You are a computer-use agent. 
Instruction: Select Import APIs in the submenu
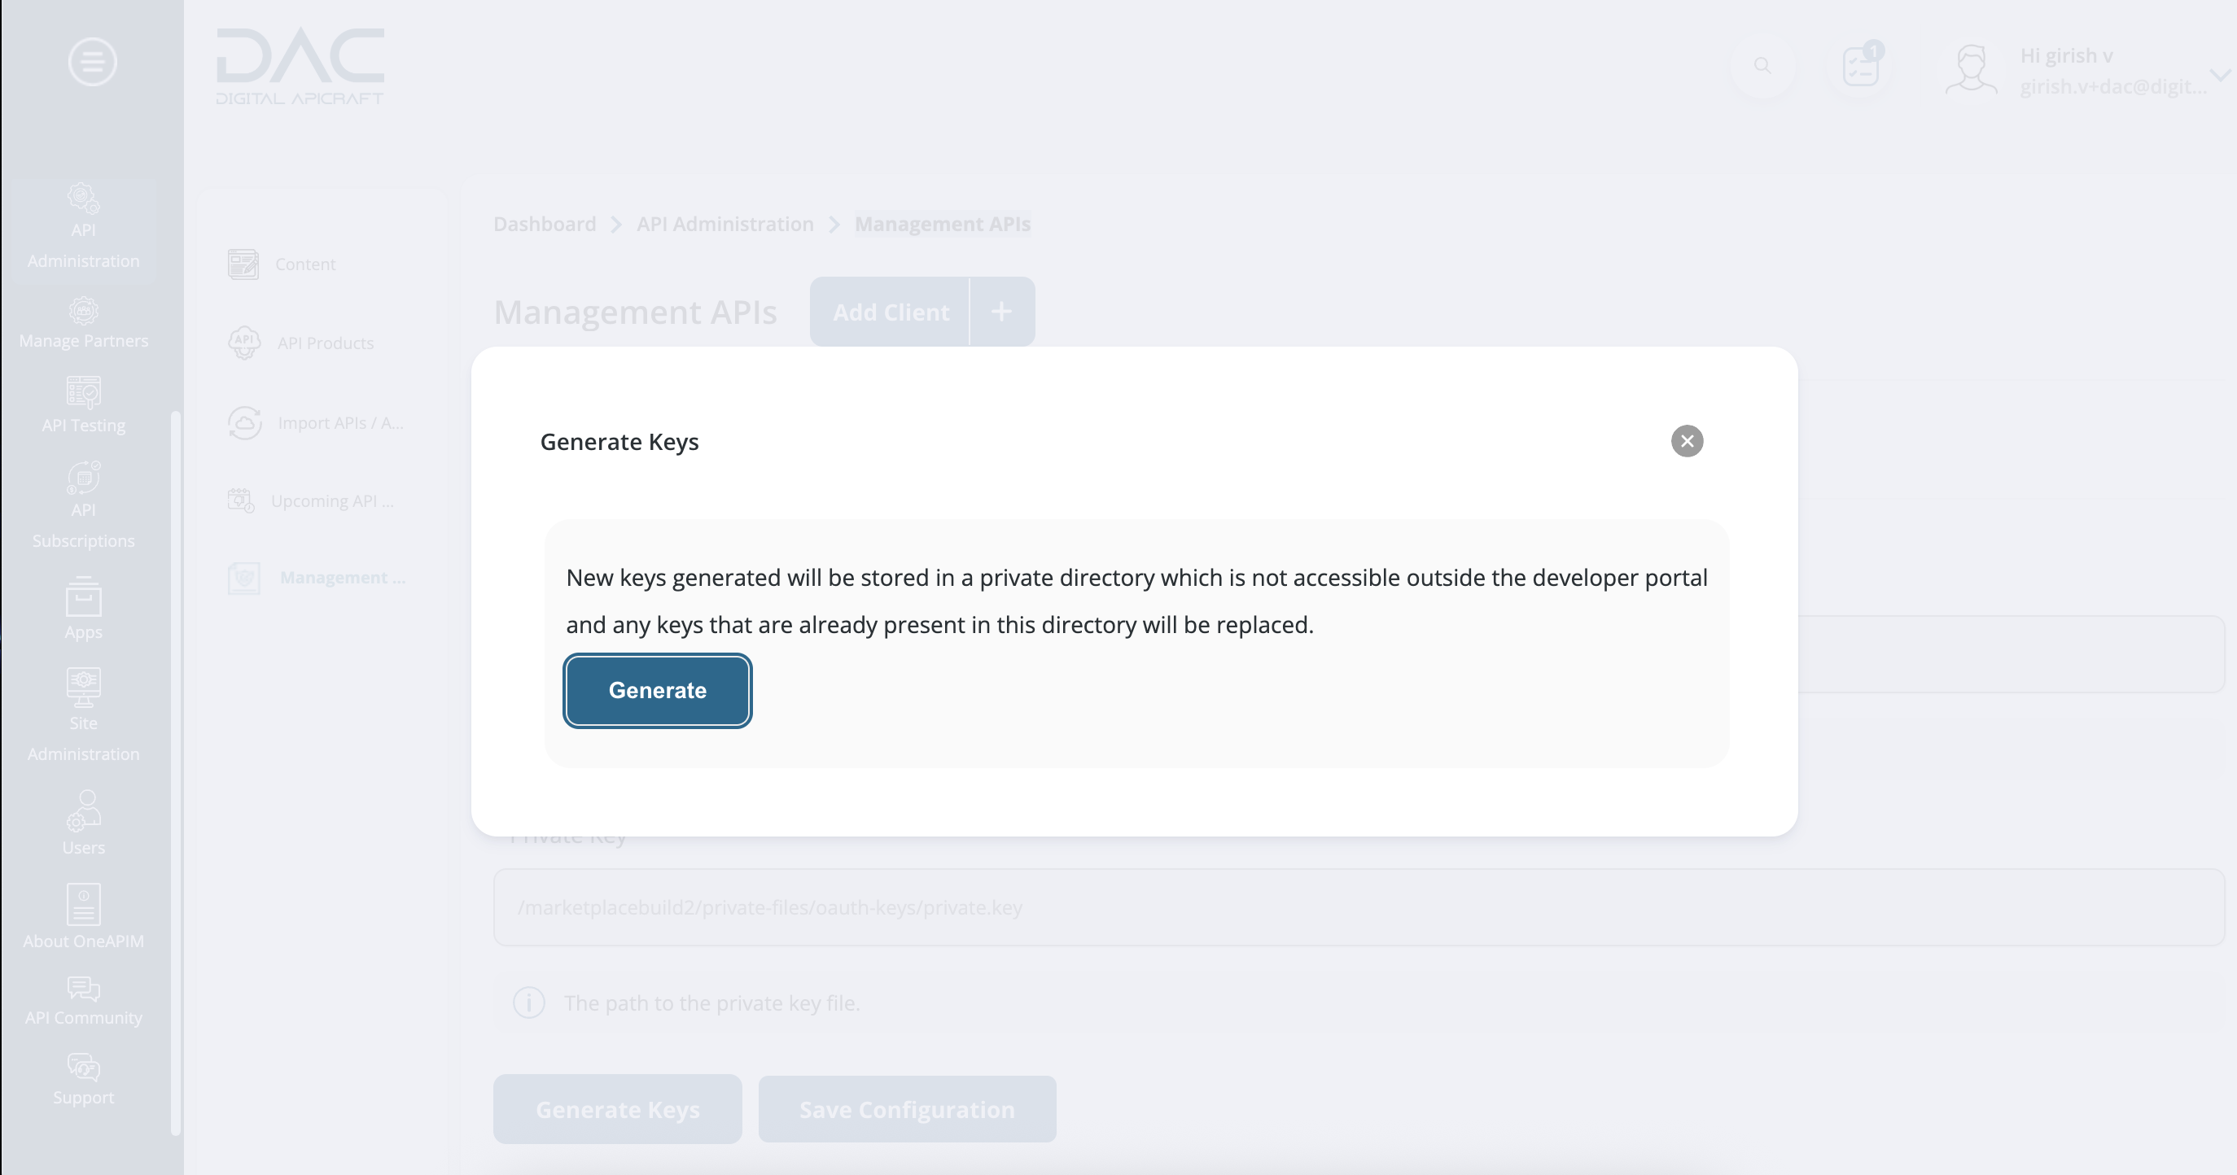coord(340,422)
